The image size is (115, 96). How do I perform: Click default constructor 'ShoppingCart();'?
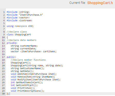click(21, 63)
